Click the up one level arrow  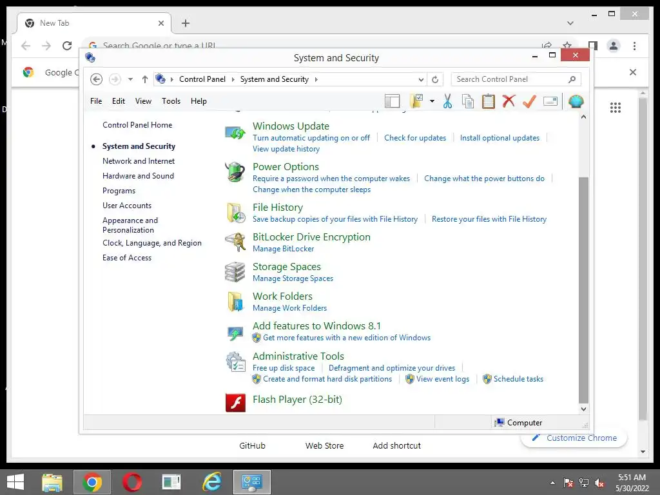[145, 79]
